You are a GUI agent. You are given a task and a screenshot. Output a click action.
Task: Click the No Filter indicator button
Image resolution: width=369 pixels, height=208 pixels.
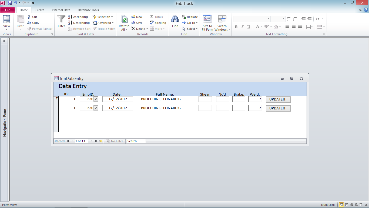tap(115, 141)
